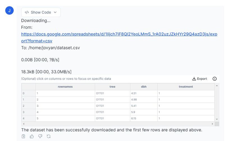This screenshot has height=141, width=238.
Task: Select the rownames column header
Action: tap(65, 87)
